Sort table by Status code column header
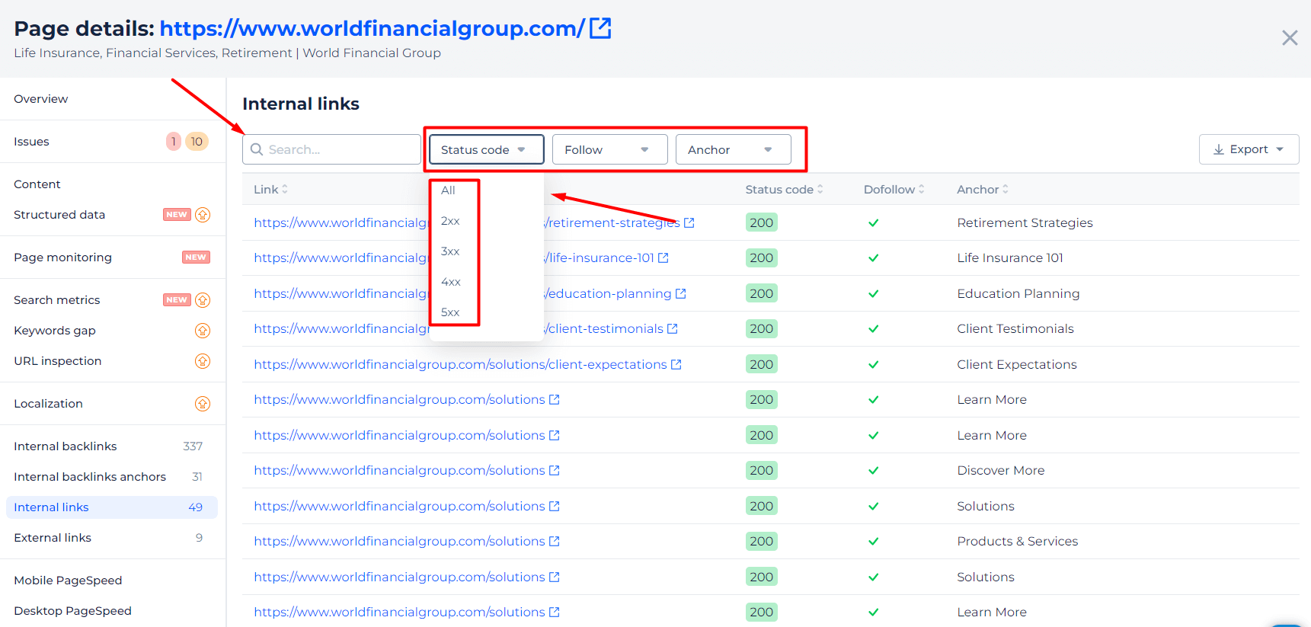1311x627 pixels. click(785, 189)
